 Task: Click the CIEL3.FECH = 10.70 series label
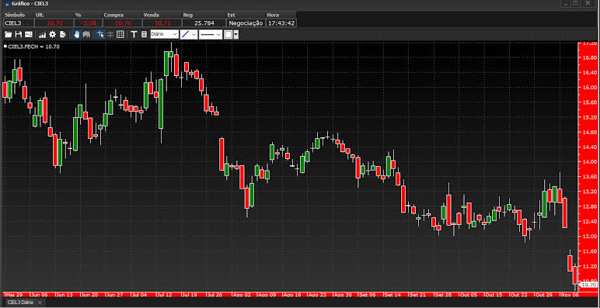click(x=33, y=47)
